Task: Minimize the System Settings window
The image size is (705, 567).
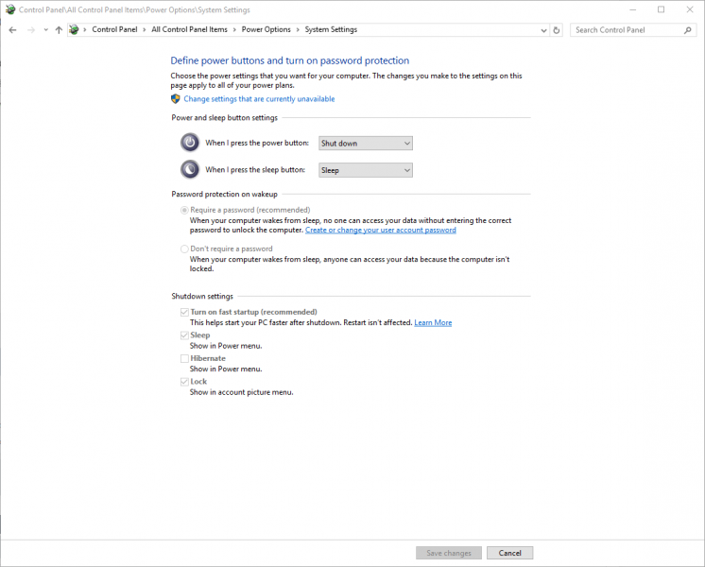Action: tap(632, 9)
